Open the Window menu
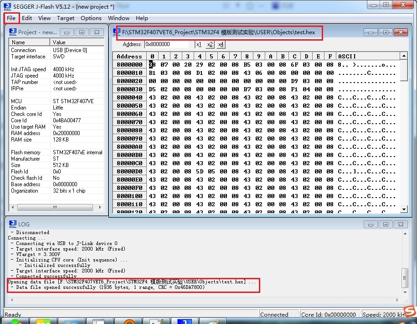 [x=118, y=18]
